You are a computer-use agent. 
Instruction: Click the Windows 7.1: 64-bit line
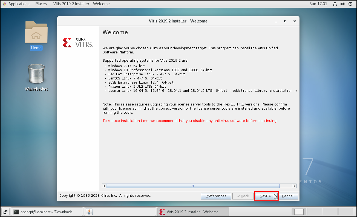125,66
